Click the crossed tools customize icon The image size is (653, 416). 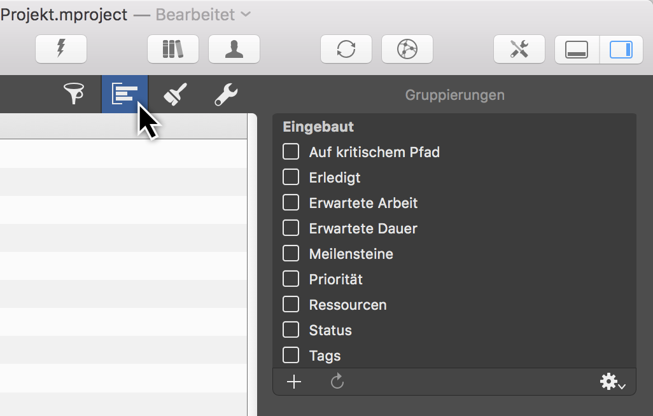tap(519, 49)
